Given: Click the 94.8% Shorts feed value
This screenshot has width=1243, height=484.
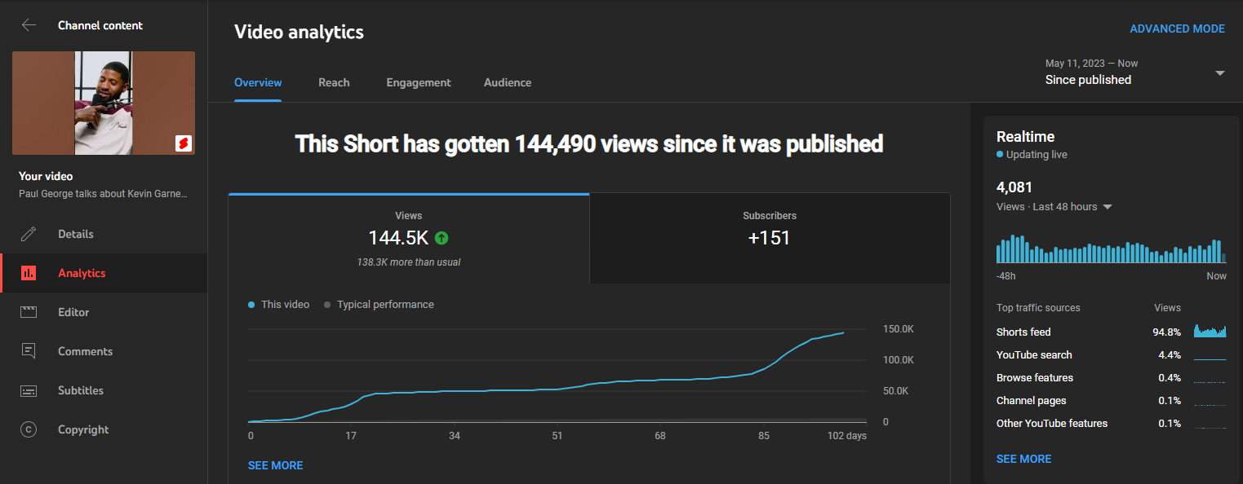Looking at the screenshot, I should pyautogui.click(x=1166, y=332).
